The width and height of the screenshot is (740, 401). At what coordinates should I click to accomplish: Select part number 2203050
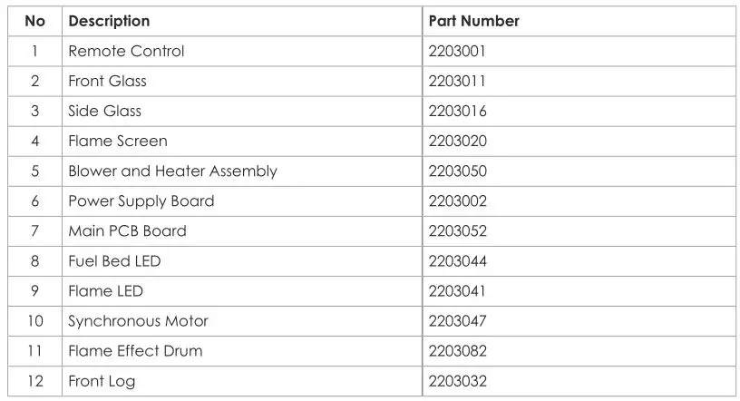tap(458, 171)
